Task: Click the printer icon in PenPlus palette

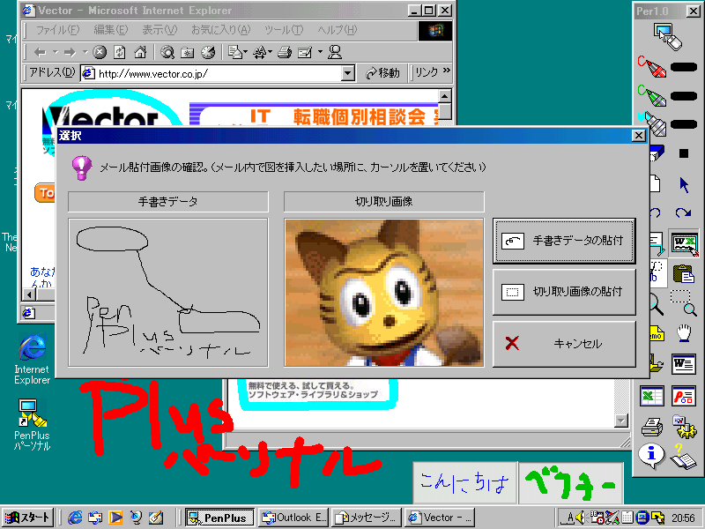Action: [652, 428]
